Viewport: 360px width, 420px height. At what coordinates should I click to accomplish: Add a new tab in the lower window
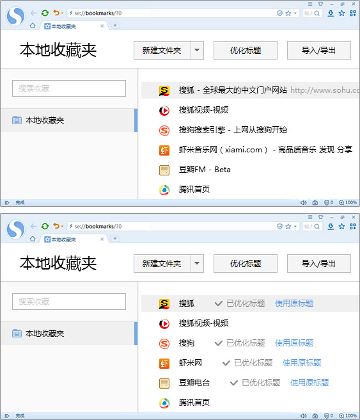pos(115,238)
